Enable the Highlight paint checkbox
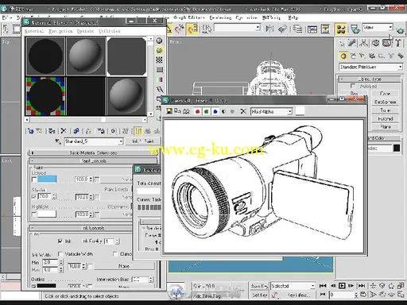 34,214
